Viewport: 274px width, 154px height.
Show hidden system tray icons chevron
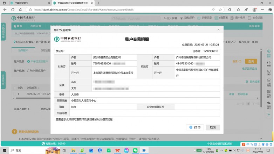(x=221, y=150)
